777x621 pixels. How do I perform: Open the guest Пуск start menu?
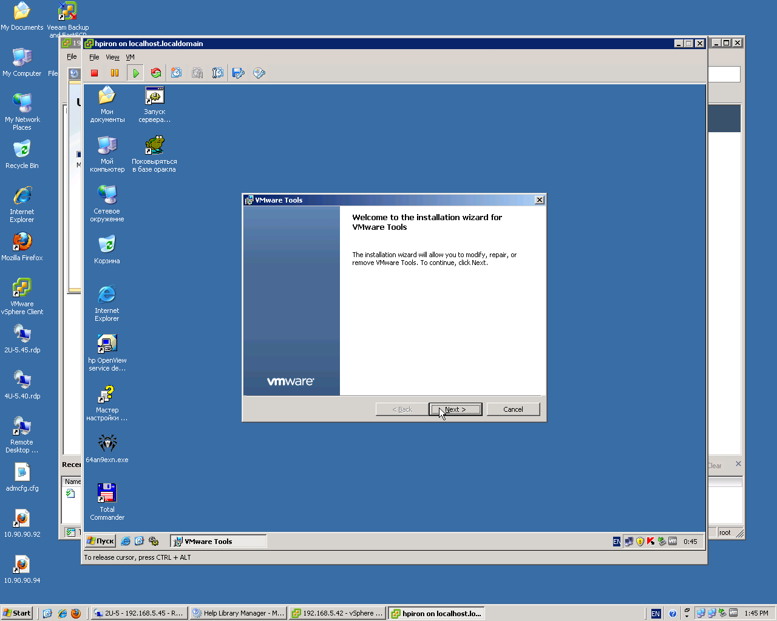pyautogui.click(x=100, y=541)
